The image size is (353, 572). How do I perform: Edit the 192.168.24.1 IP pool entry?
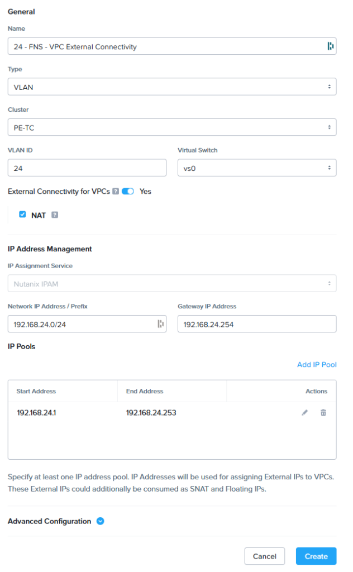pos(305,413)
